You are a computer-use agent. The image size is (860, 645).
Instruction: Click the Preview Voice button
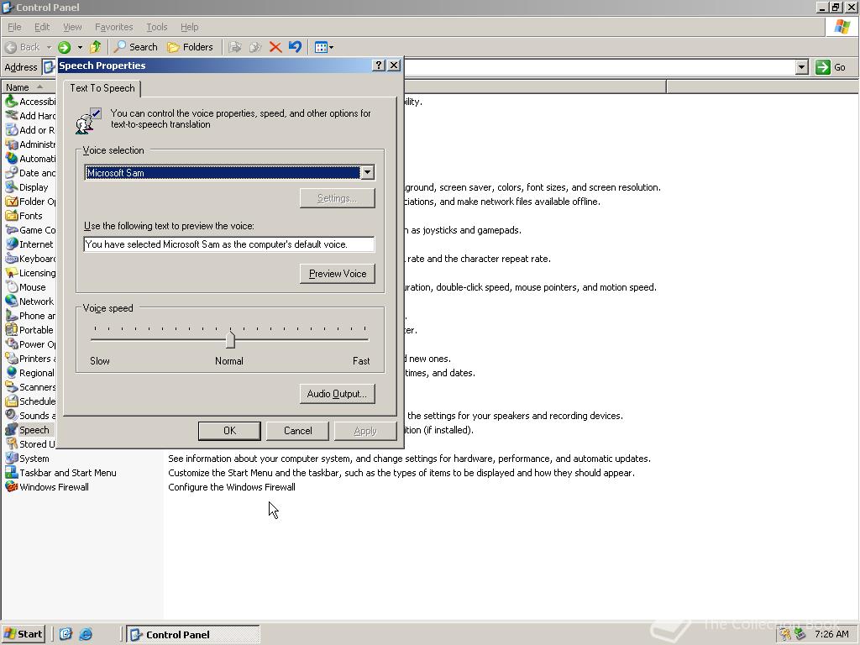[x=338, y=274]
